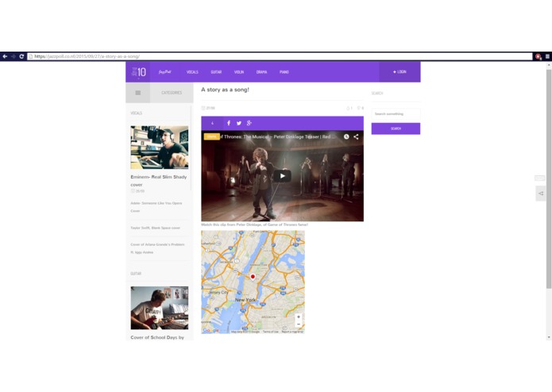Open the Guitar nav item
This screenshot has width=552, height=392.
(216, 72)
